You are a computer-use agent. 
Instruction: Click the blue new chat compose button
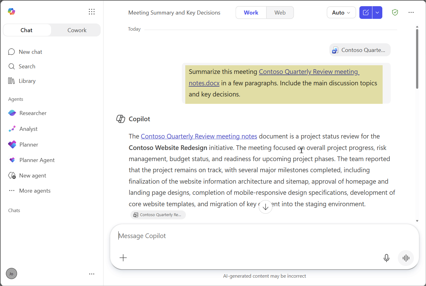pos(366,13)
